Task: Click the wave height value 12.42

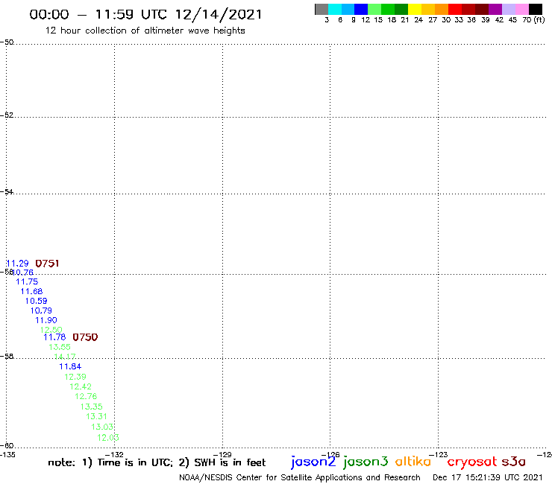Action: [81, 386]
